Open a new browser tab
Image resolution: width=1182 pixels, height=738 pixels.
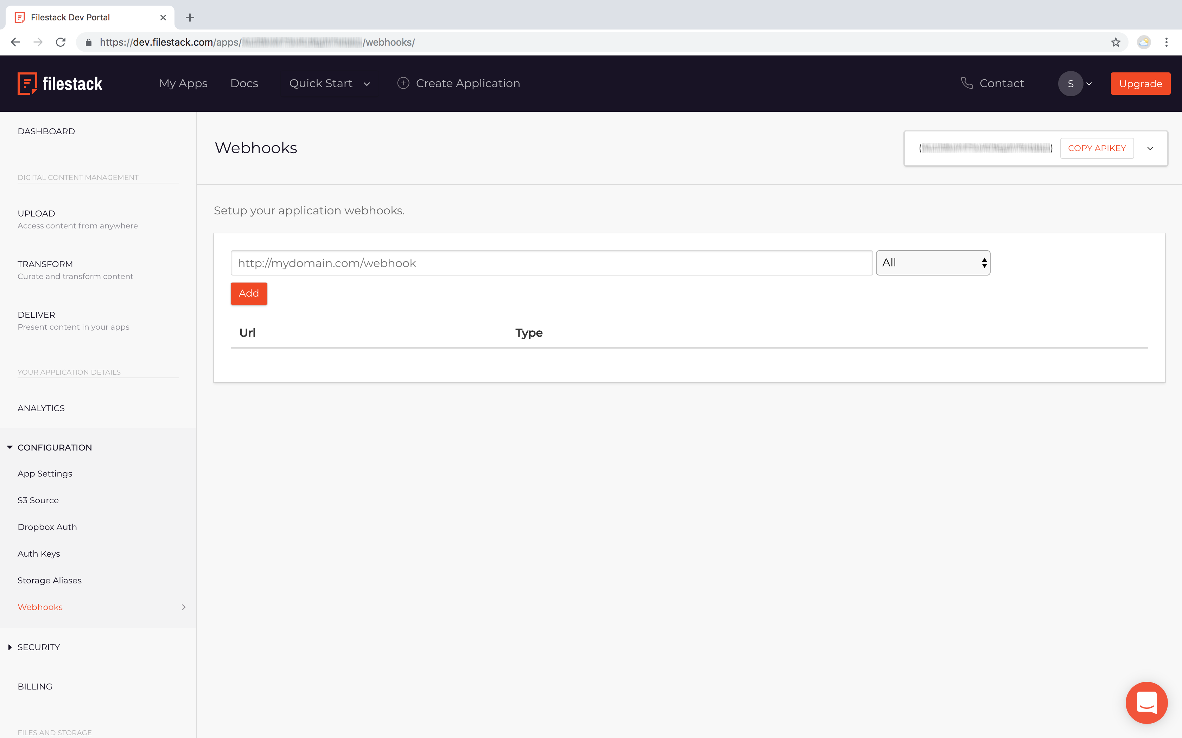click(190, 18)
